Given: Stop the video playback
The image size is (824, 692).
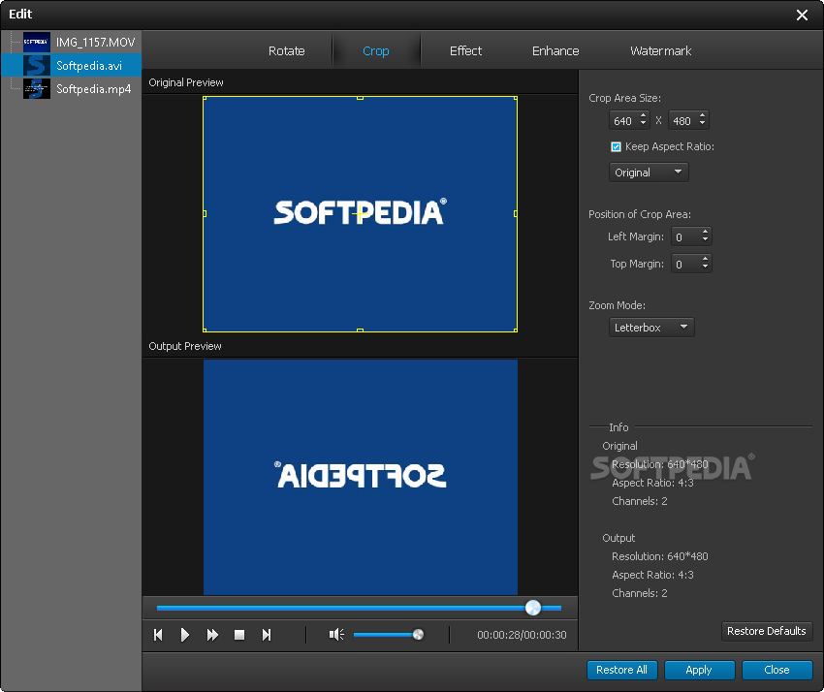Looking at the screenshot, I should (239, 635).
